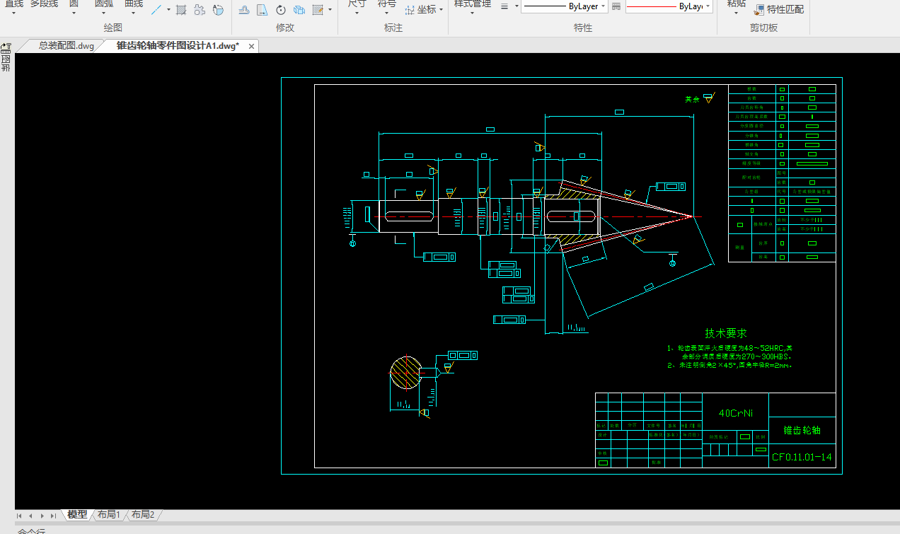Image resolution: width=900 pixels, height=534 pixels.
Task: Select the hatch fill tool icon
Action: click(x=181, y=10)
